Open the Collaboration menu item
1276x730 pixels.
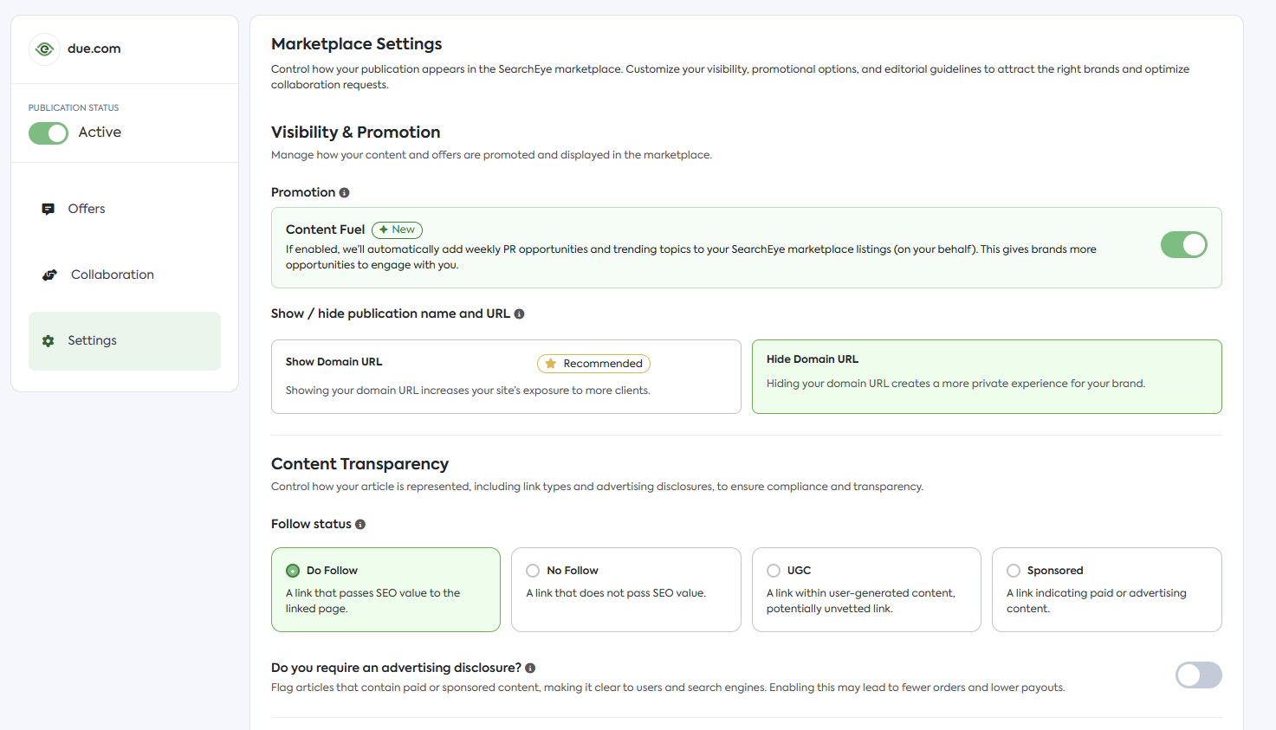pos(125,275)
